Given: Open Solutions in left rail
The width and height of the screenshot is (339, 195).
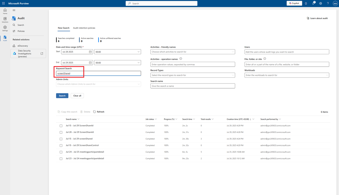Looking at the screenshot, I should tap(5, 20).
